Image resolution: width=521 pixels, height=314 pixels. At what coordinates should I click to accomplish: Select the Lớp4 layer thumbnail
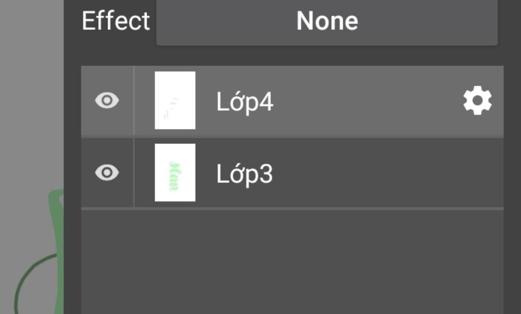[x=175, y=101]
